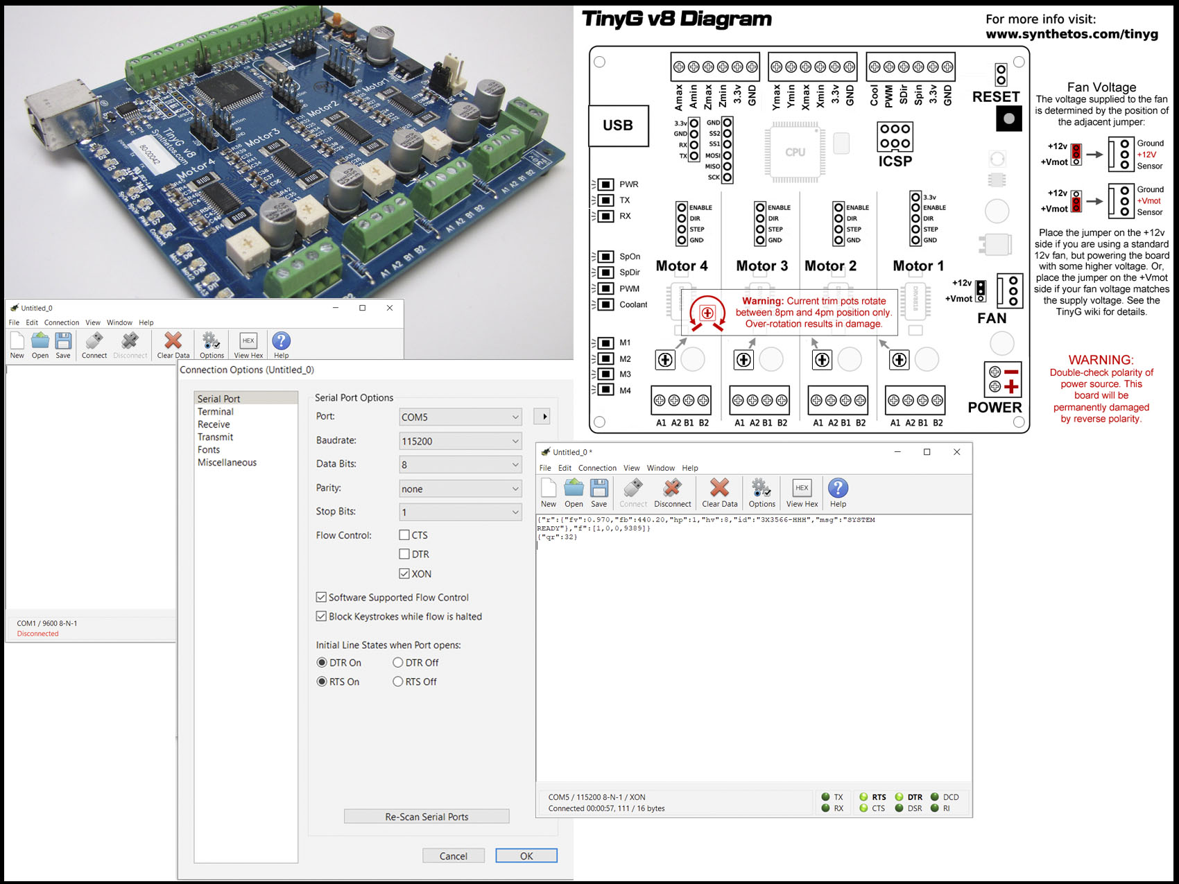Open Help menu in left Untitled_0 window
This screenshot has height=884, width=1179.
point(146,322)
